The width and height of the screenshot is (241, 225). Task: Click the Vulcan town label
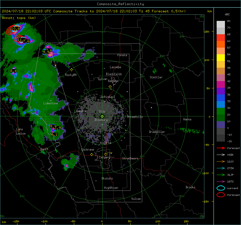(136, 199)
